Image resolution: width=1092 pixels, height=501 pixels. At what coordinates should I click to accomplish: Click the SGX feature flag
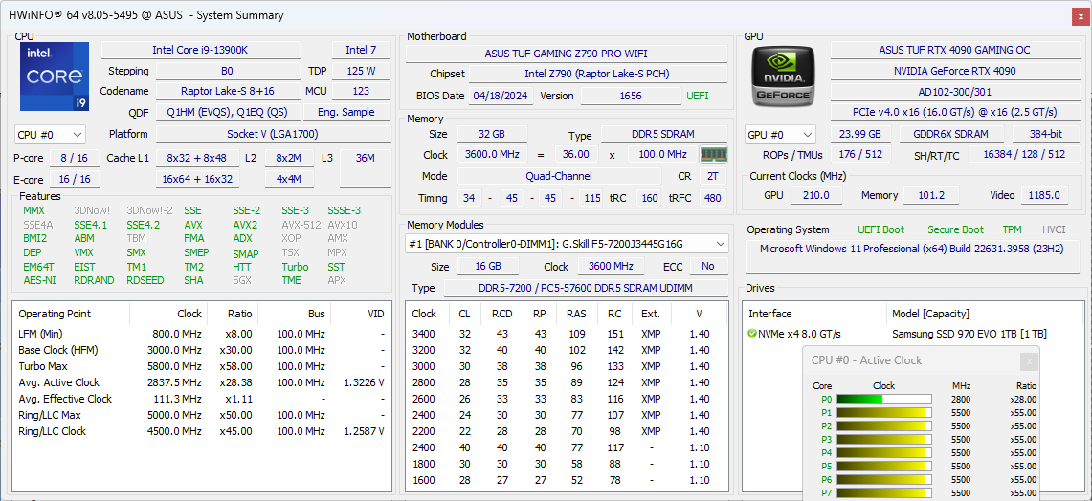click(242, 280)
